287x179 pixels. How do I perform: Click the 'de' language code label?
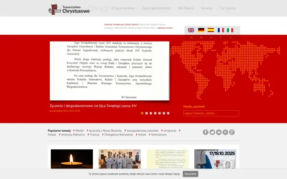201,37
